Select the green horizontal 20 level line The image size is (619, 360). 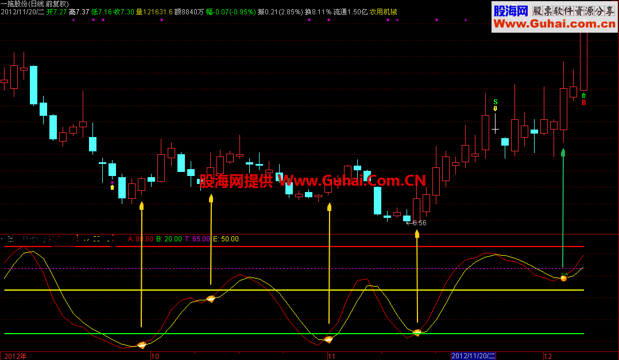click(294, 334)
